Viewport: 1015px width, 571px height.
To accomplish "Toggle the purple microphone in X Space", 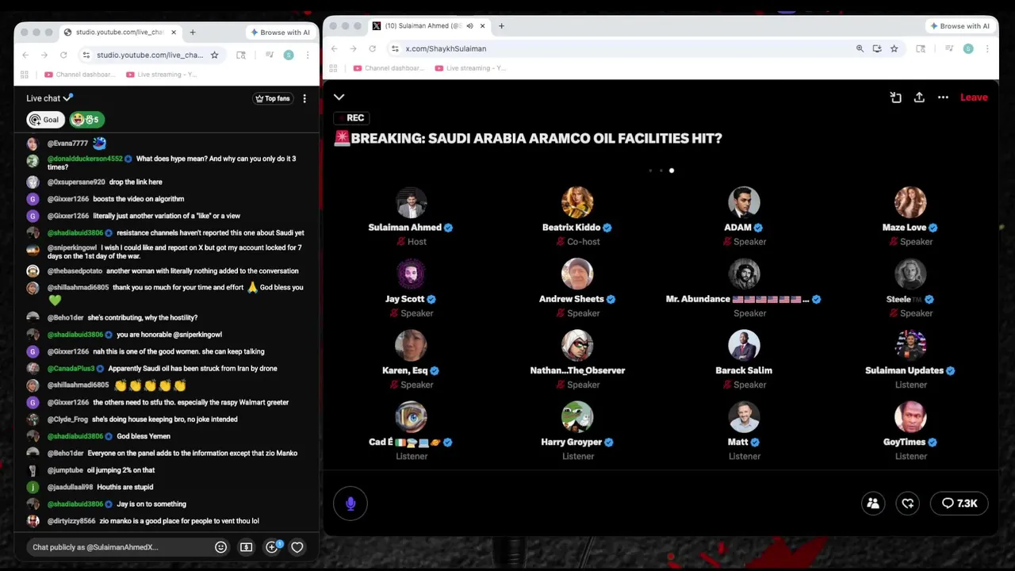I will point(350,504).
